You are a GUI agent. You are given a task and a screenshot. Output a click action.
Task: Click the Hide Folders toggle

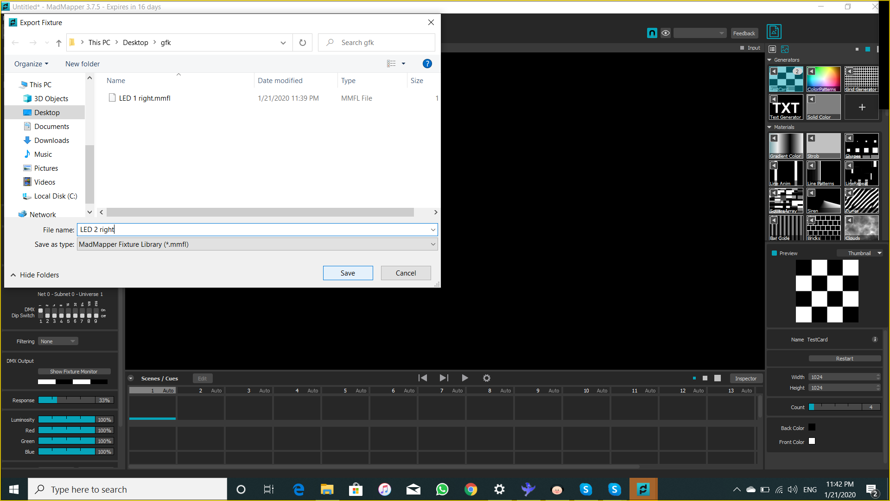pos(35,274)
